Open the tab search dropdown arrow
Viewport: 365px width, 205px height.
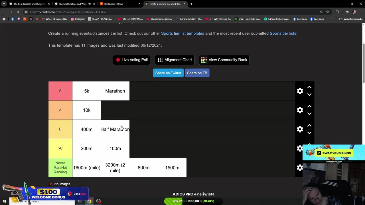coord(4,4)
